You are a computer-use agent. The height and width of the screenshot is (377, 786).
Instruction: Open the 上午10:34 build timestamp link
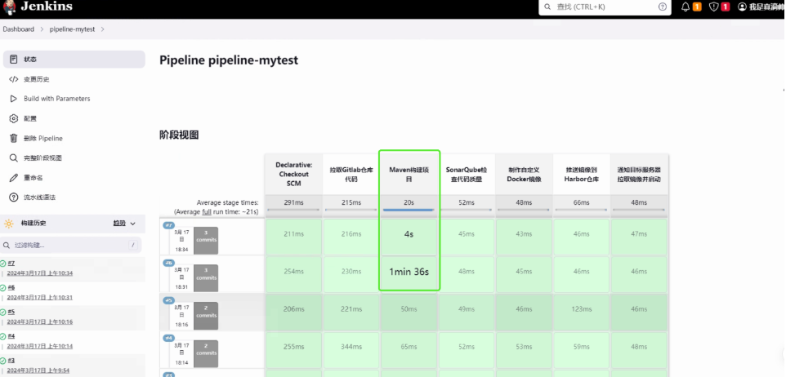pyautogui.click(x=39, y=273)
